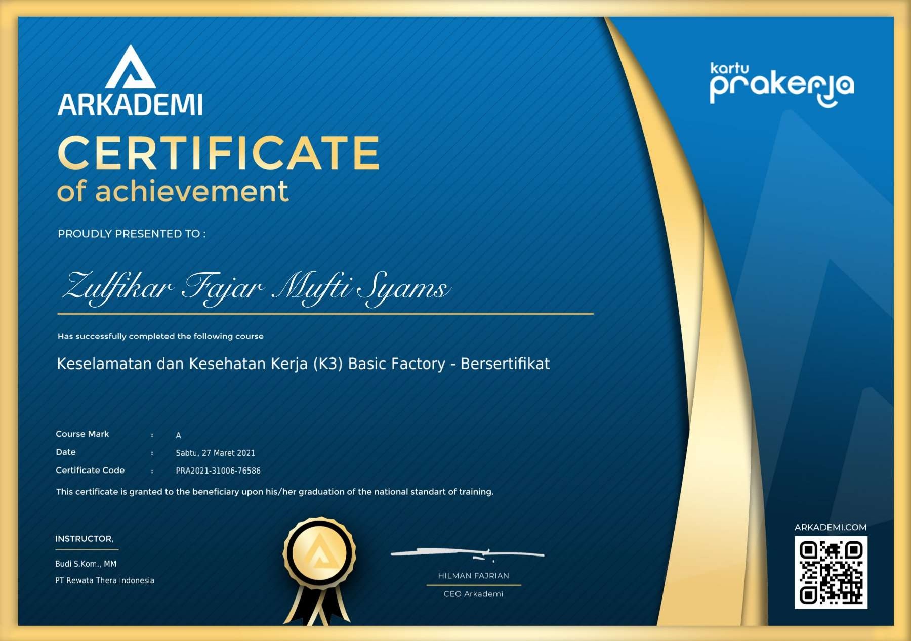This screenshot has height=641, width=911.
Task: Click the 'CEO Arkademi' title
Action: click(x=473, y=594)
